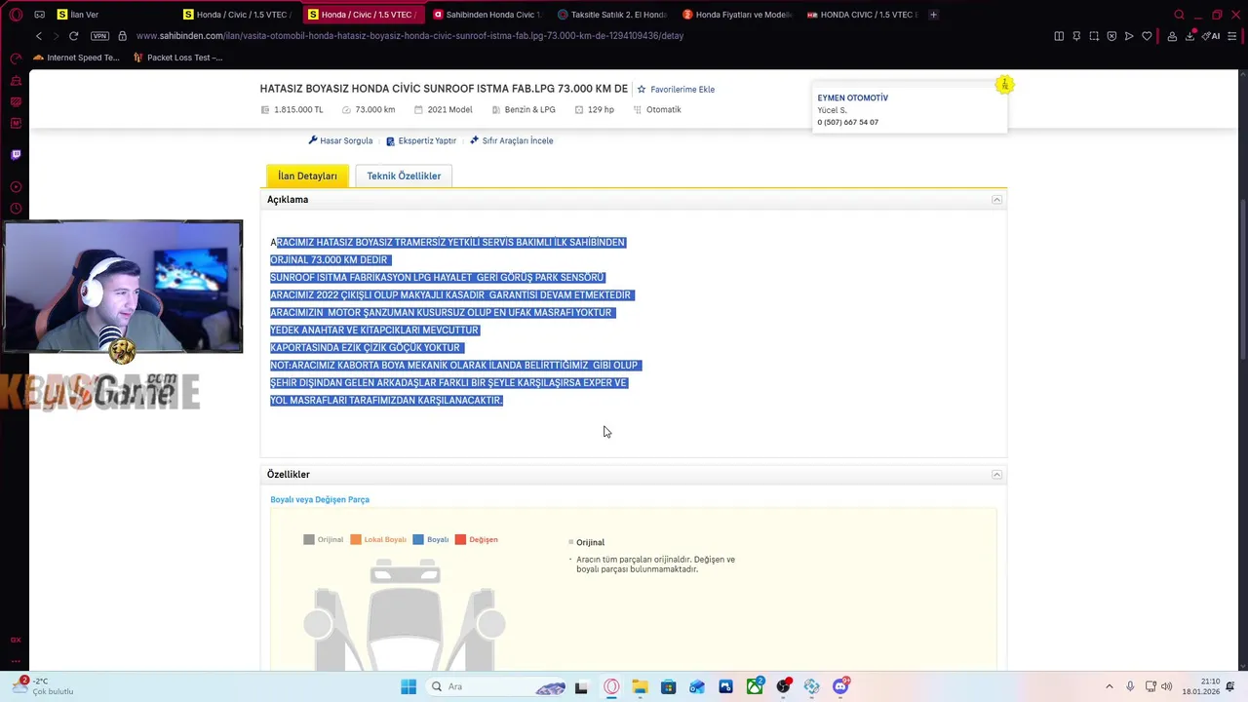Image resolution: width=1248 pixels, height=702 pixels.
Task: Click the 129 hp text
Action: pyautogui.click(x=601, y=110)
